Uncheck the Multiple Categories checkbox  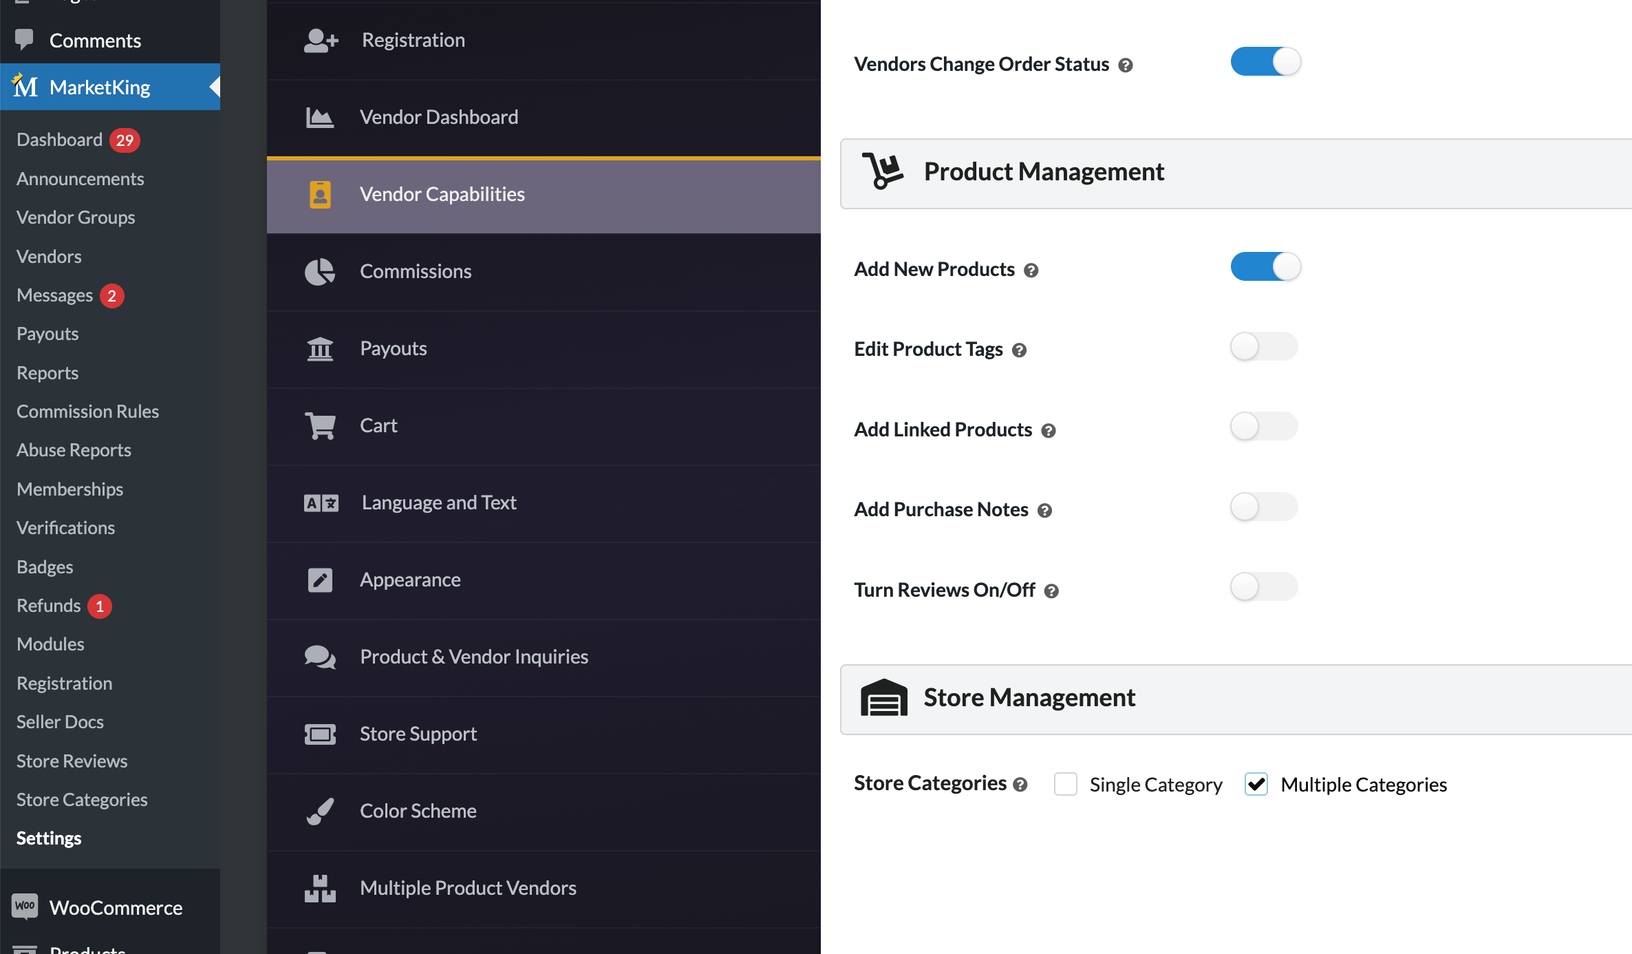pos(1256,784)
